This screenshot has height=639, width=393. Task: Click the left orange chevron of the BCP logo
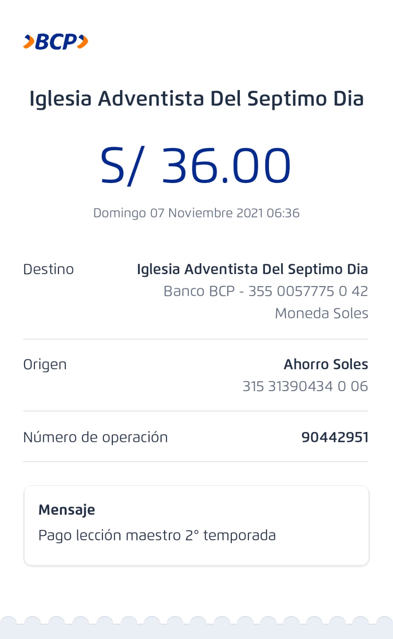point(29,42)
